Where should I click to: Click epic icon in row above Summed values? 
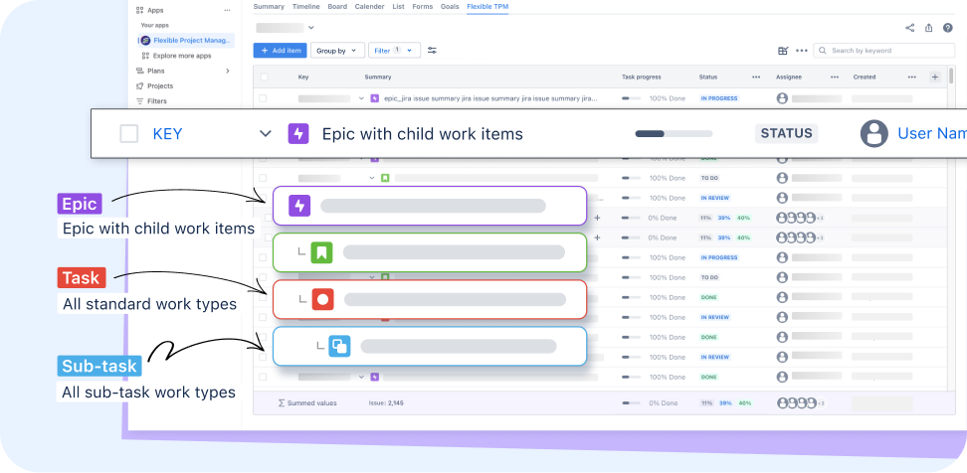374,377
